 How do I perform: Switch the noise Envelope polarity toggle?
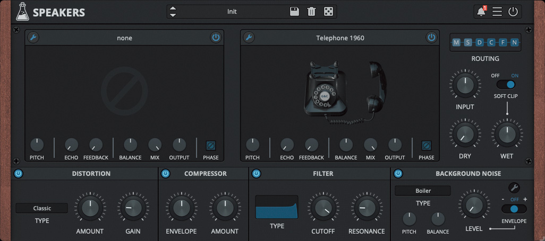(514, 209)
